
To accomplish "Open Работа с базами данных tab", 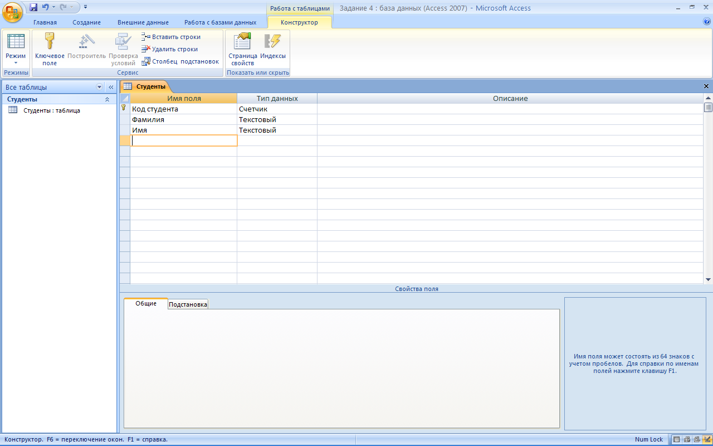I will coord(221,22).
